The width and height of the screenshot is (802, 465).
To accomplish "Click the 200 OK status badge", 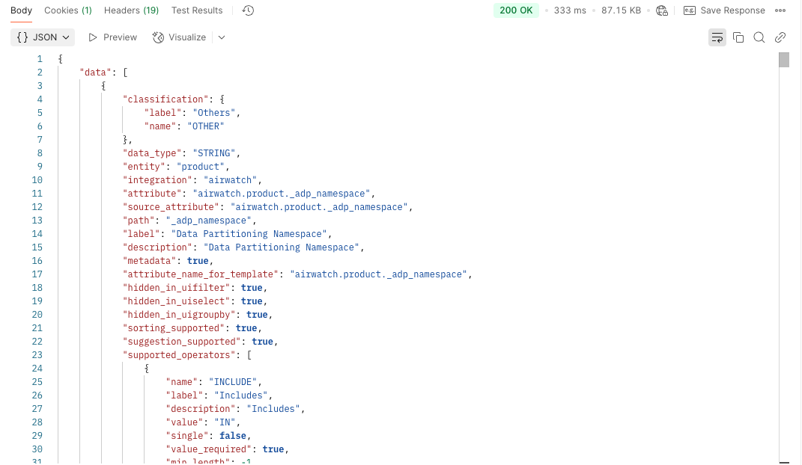I will pos(515,10).
